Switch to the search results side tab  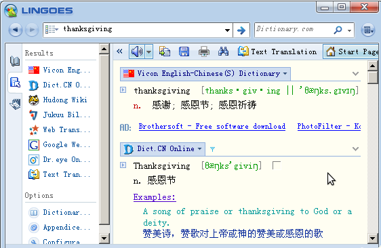click(x=15, y=83)
